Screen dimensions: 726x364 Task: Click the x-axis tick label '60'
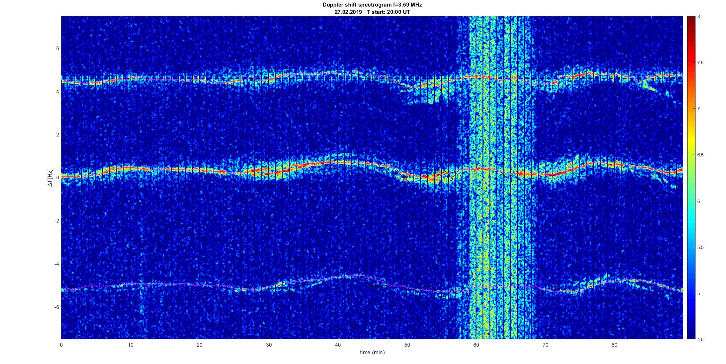476,344
